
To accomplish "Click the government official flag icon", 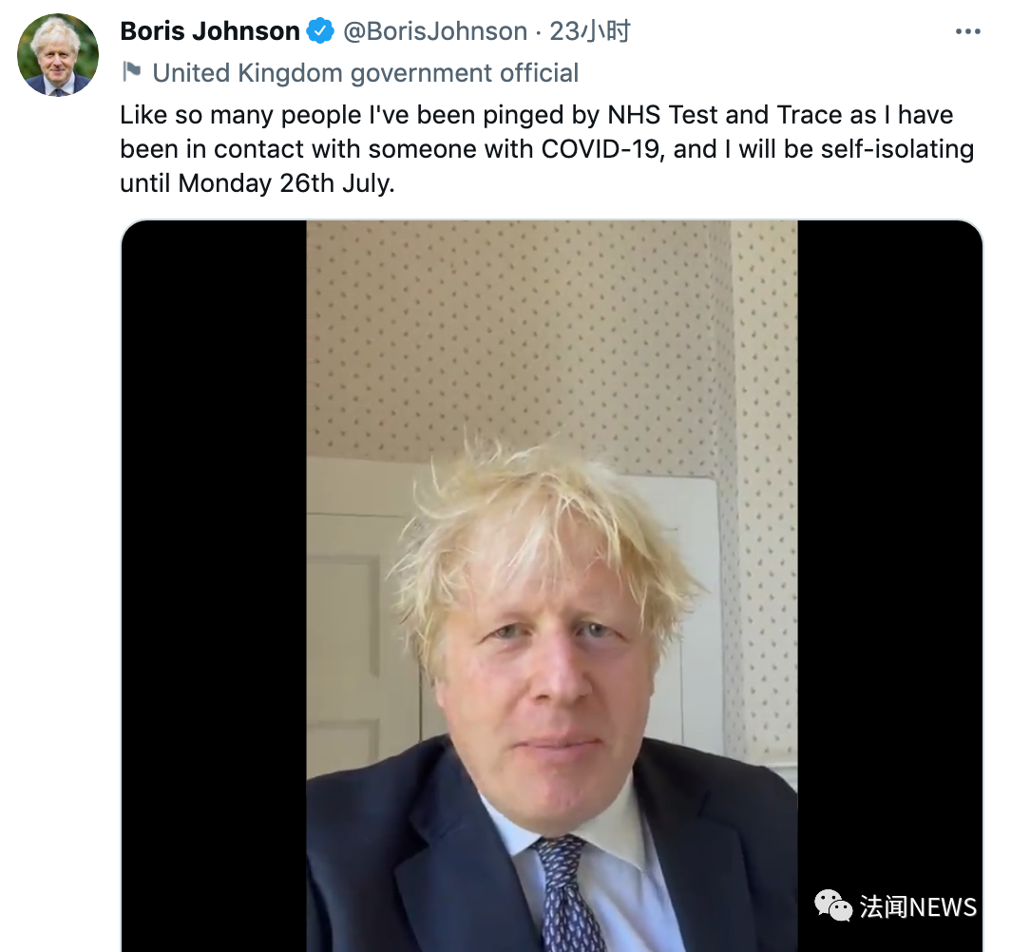I will [132, 72].
